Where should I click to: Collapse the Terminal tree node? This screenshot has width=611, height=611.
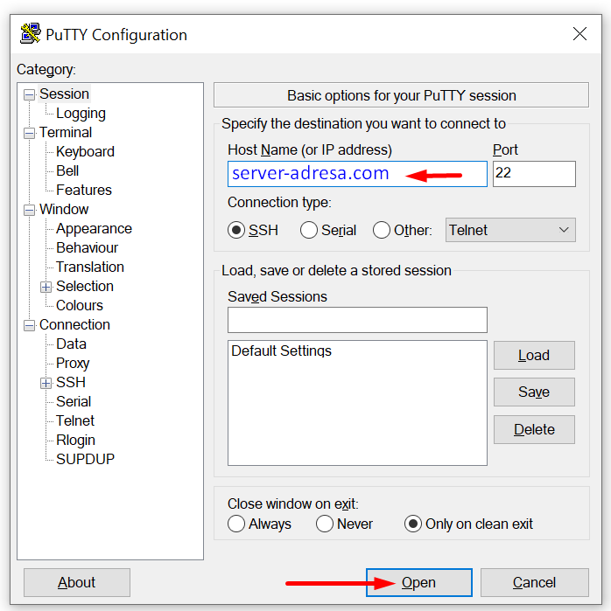tap(29, 133)
